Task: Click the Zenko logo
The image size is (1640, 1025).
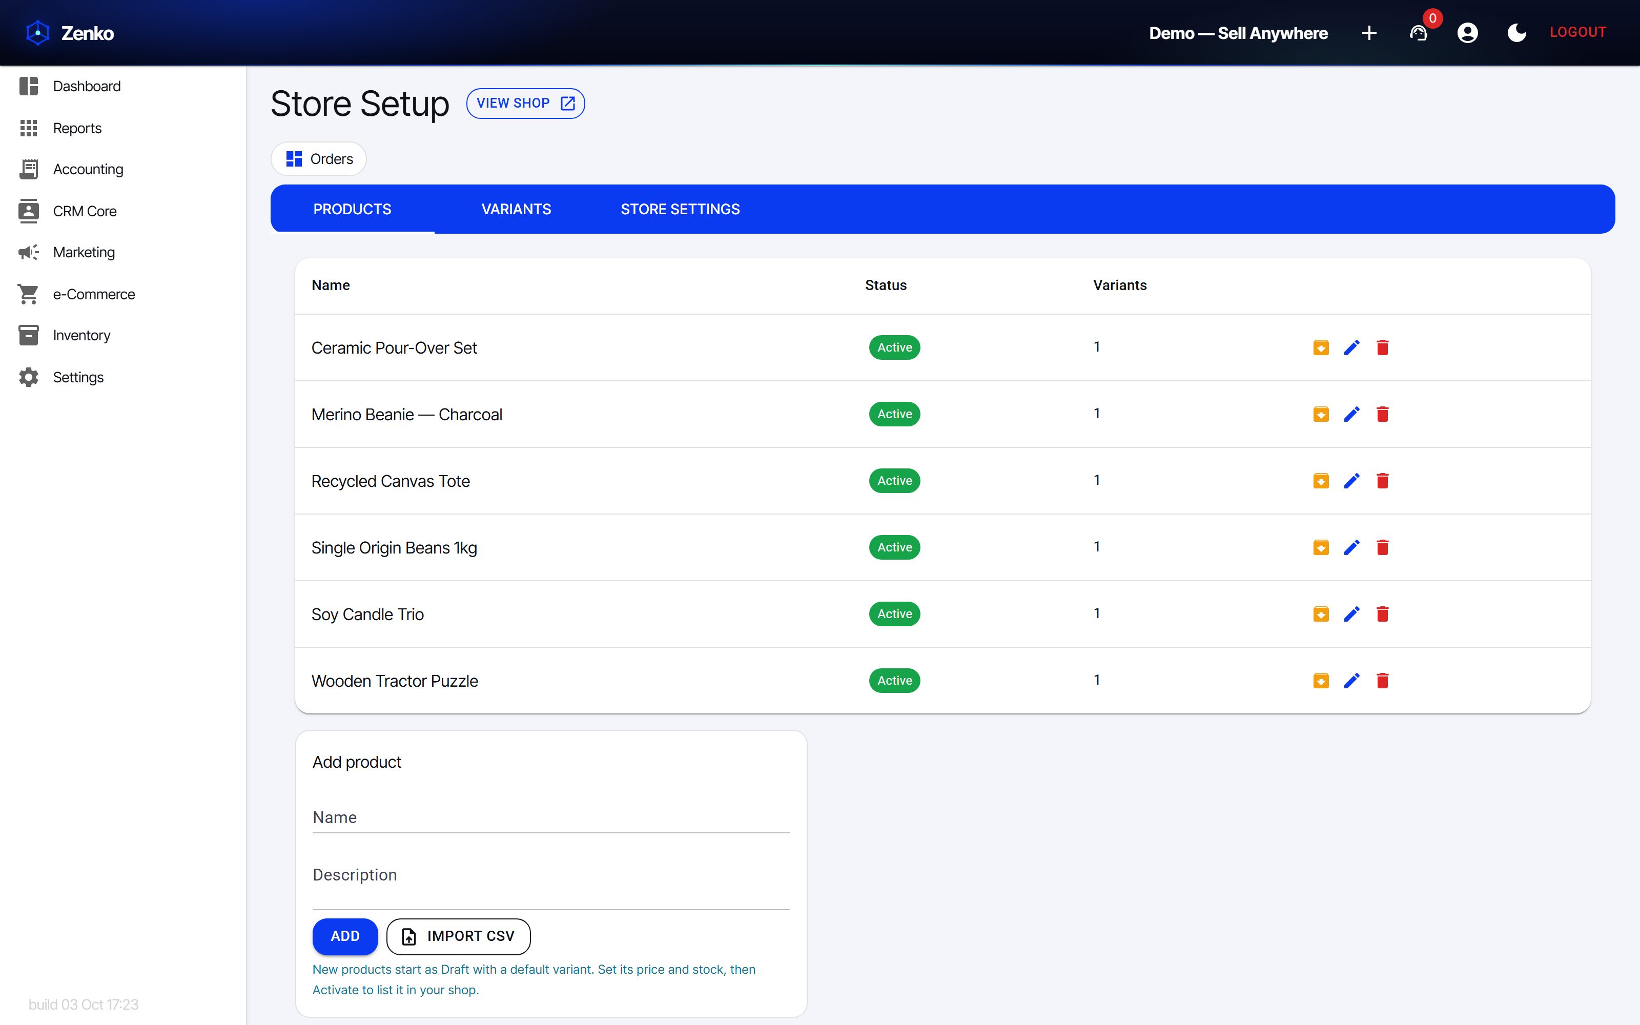Action: point(69,32)
